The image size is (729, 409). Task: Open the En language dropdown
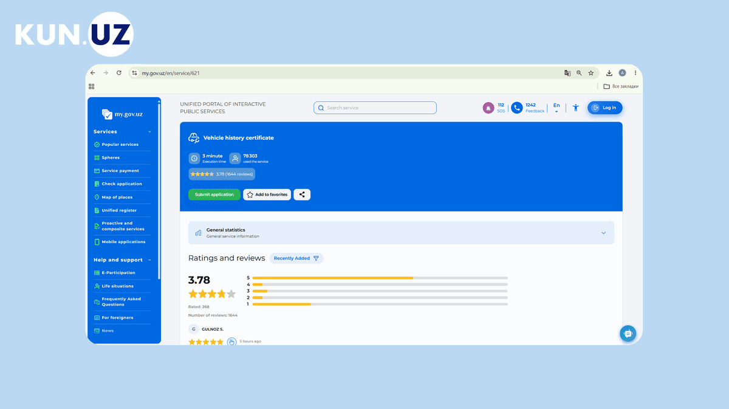[556, 108]
